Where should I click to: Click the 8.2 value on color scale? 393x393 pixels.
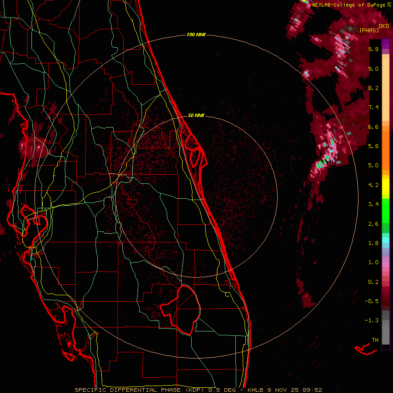[373, 88]
